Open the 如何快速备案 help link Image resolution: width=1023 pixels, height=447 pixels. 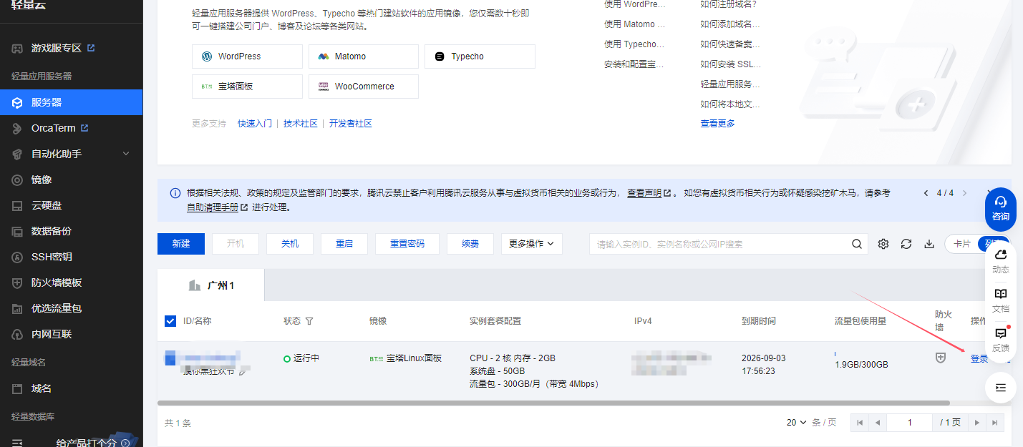pos(730,44)
